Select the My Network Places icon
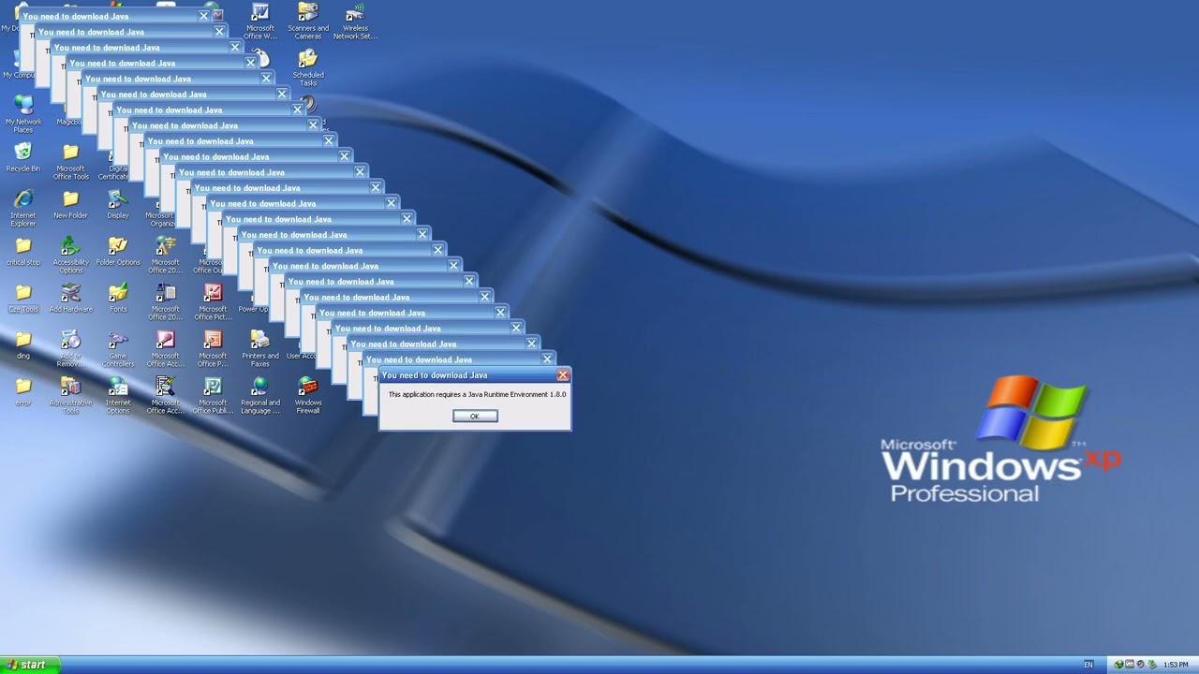The width and height of the screenshot is (1199, 674). pyautogui.click(x=23, y=114)
